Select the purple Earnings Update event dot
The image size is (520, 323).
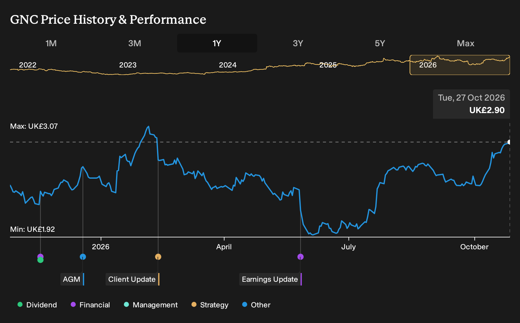(300, 257)
